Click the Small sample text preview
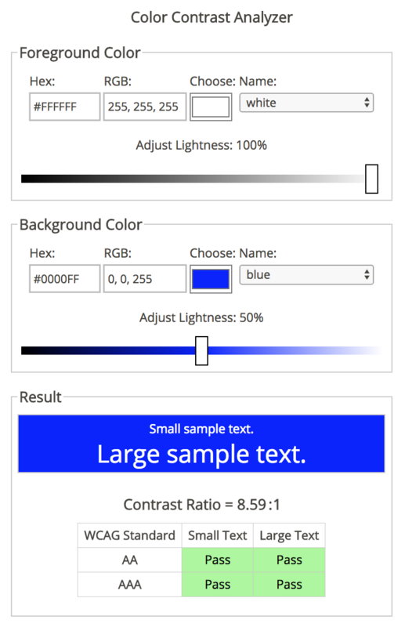Screen dimensions: 405x627 tap(201, 429)
